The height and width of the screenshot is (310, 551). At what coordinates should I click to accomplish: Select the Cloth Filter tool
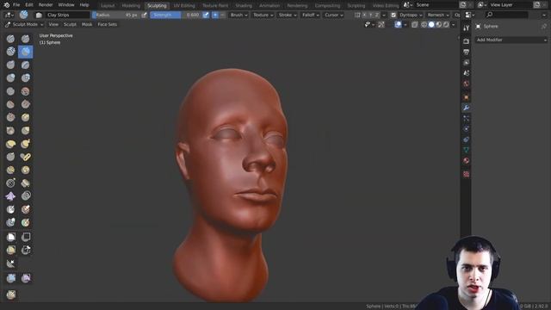25,278
